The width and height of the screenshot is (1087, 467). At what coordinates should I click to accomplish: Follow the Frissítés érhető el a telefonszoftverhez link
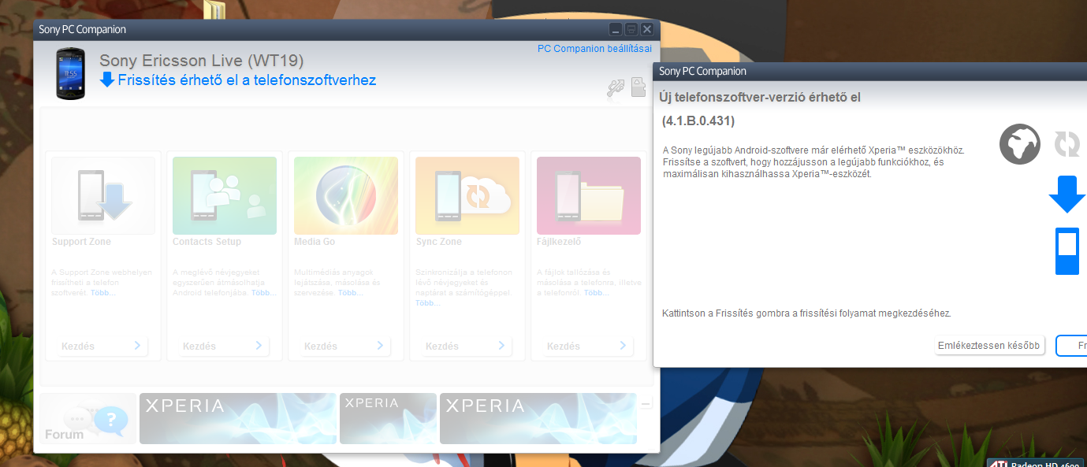247,80
